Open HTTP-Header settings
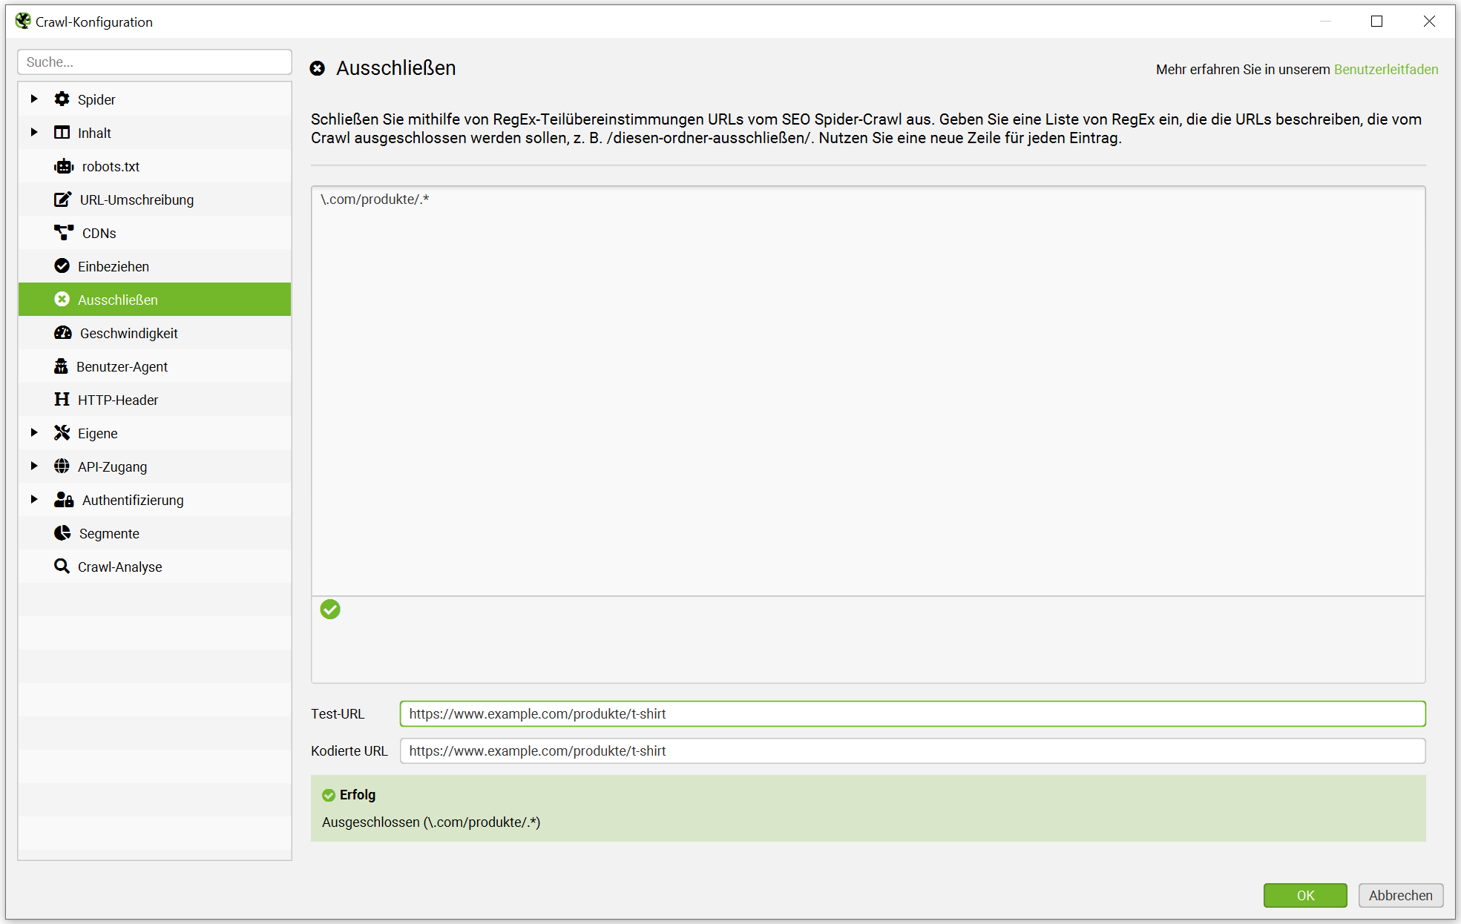 pos(154,400)
